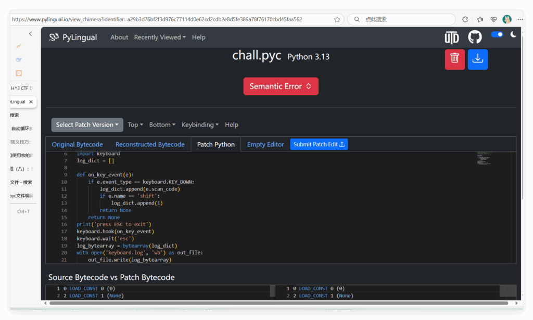Open the GitHub icon link
Image resolution: width=533 pixels, height=320 pixels.
(x=475, y=37)
